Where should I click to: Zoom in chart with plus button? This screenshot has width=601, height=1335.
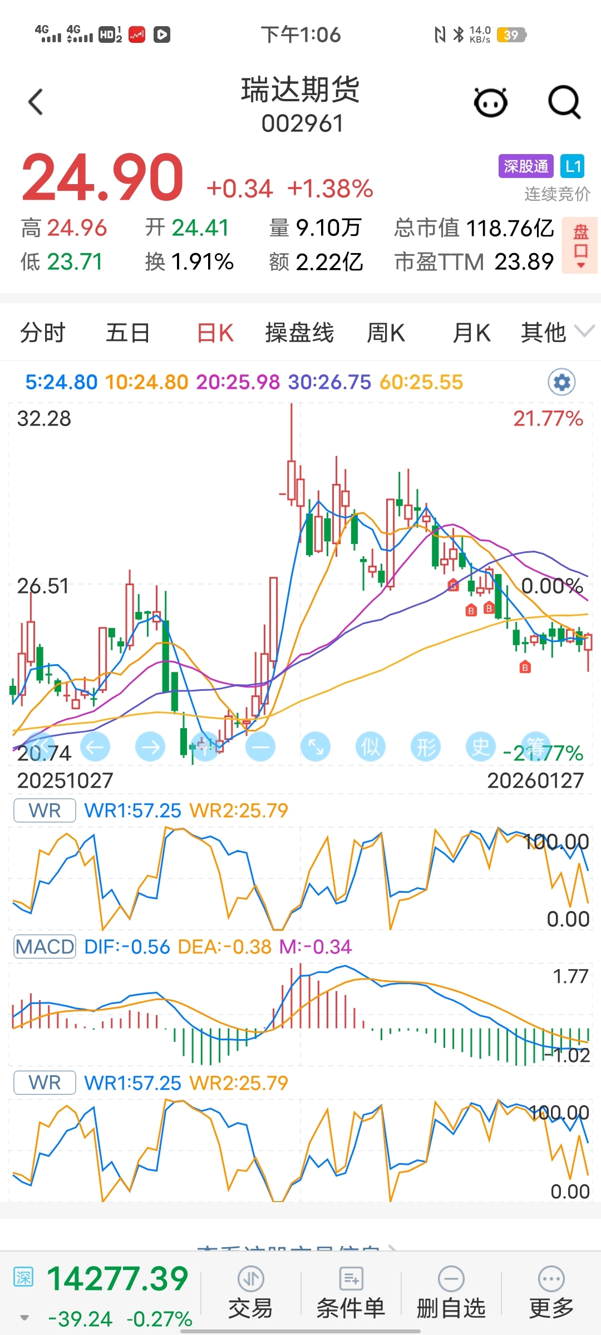click(205, 746)
